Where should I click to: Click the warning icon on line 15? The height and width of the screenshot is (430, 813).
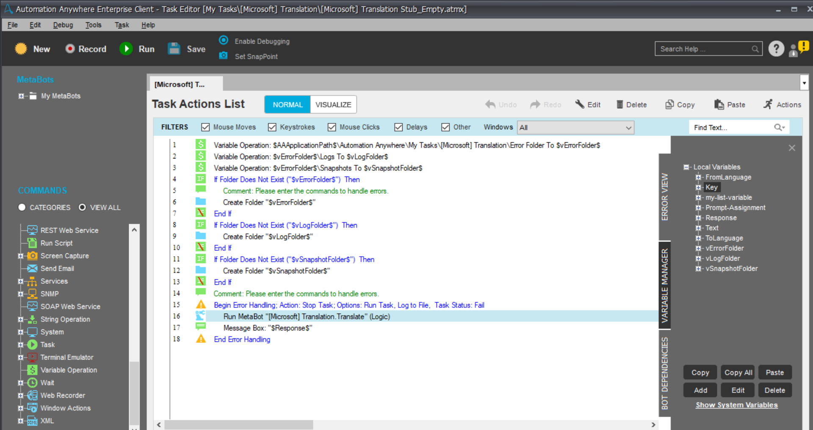click(x=201, y=304)
